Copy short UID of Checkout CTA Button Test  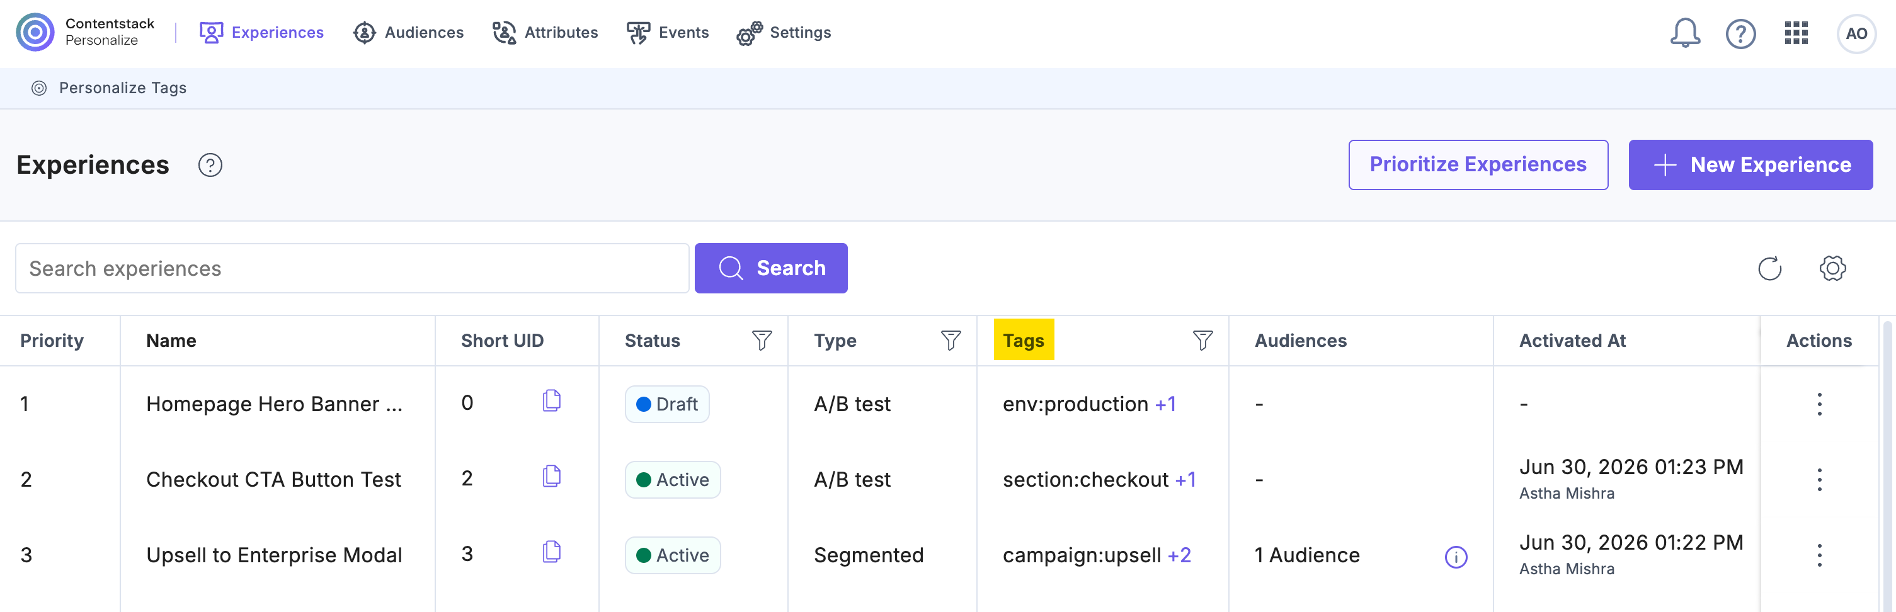(x=551, y=477)
